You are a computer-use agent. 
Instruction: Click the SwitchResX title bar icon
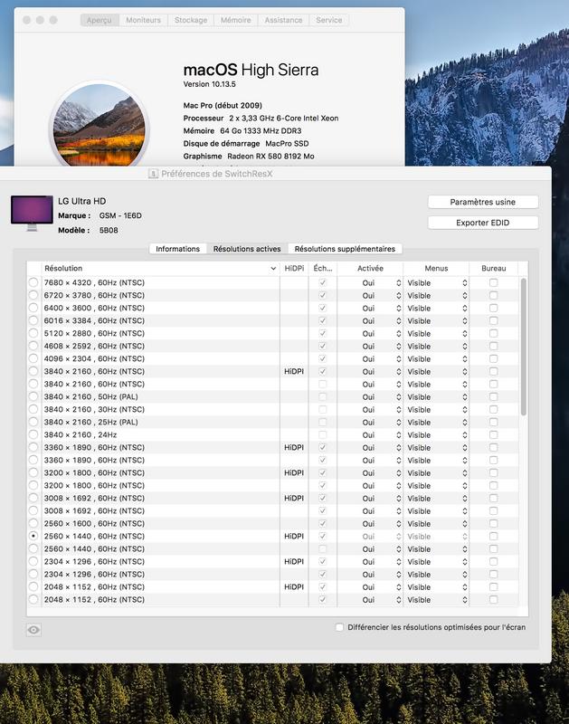click(x=153, y=174)
